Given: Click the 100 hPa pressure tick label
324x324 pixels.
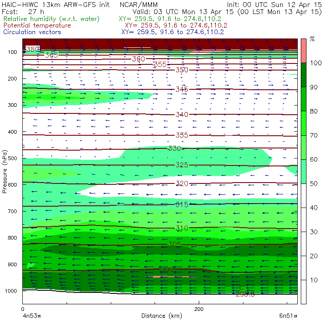Looking at the screenshot, I should coord(12,52).
